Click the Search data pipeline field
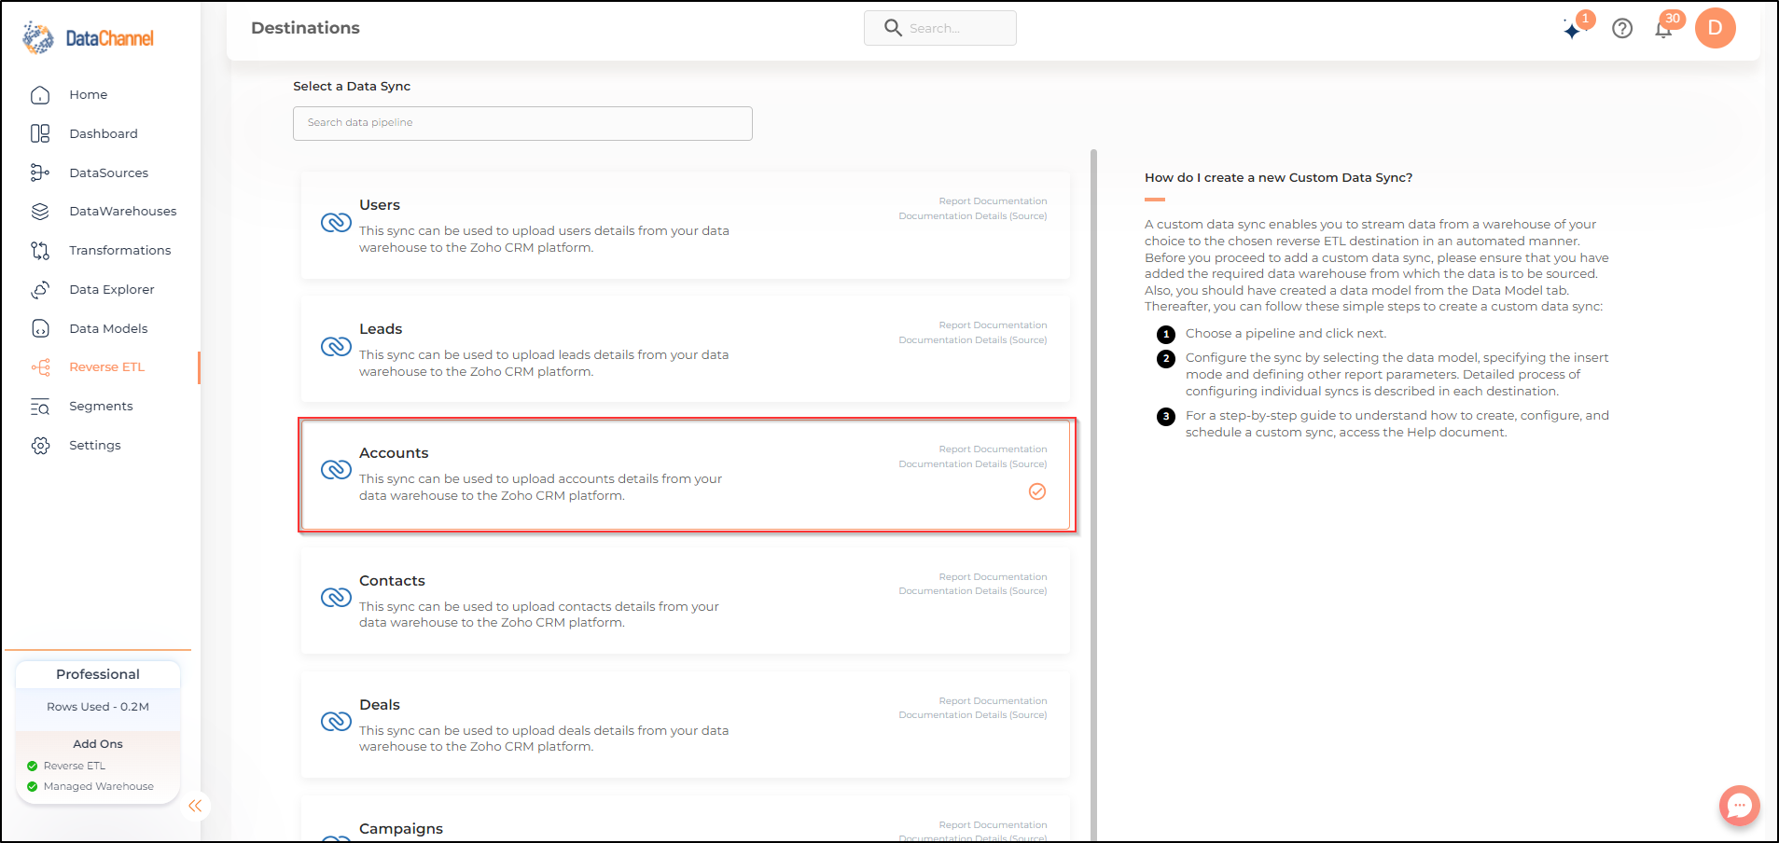This screenshot has width=1779, height=843. pyautogui.click(x=522, y=123)
